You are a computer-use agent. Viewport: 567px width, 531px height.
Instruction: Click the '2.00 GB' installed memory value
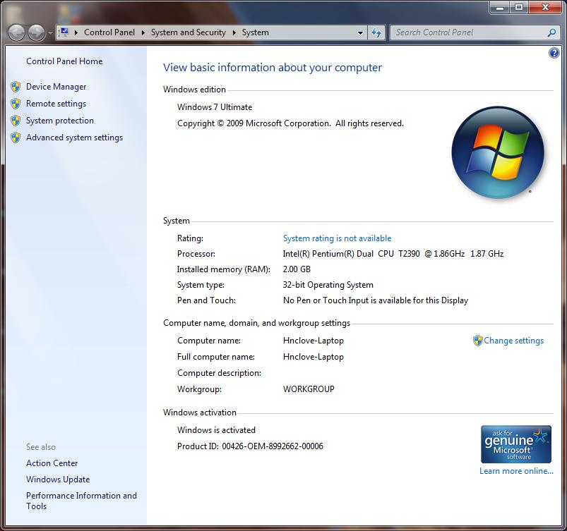point(297,269)
